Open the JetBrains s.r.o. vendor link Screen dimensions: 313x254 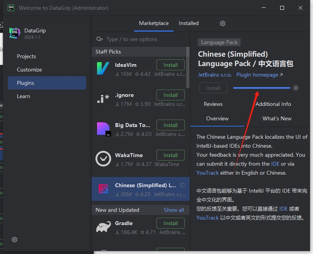pos(214,75)
